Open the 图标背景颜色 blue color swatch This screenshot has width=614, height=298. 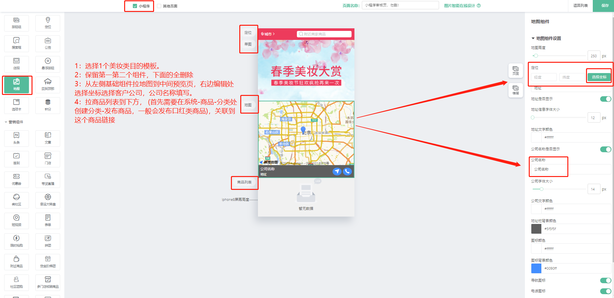(x=536, y=268)
